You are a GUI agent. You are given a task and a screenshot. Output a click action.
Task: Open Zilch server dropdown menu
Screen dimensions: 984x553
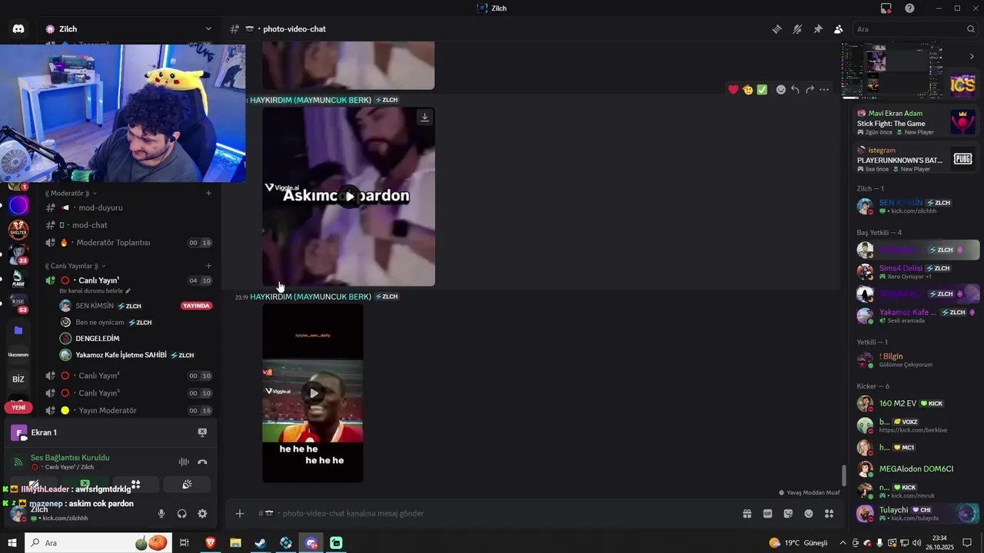point(208,29)
